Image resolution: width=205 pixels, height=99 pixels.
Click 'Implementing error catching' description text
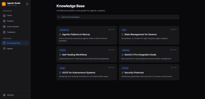tap(84, 59)
